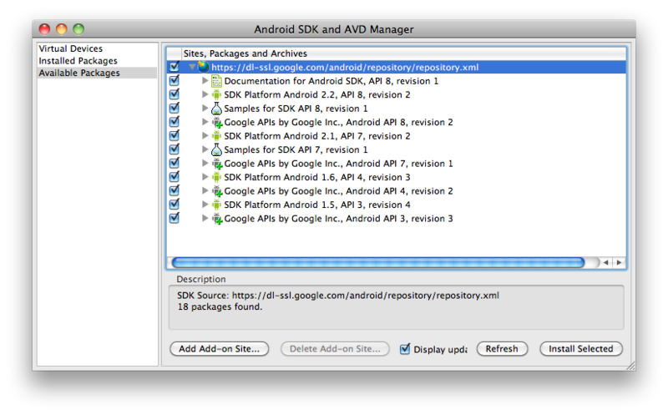Viewport: 668px width, 415px height.
Task: Uncheck SDK Platform Android 1.6 checkbox
Action: tap(175, 176)
